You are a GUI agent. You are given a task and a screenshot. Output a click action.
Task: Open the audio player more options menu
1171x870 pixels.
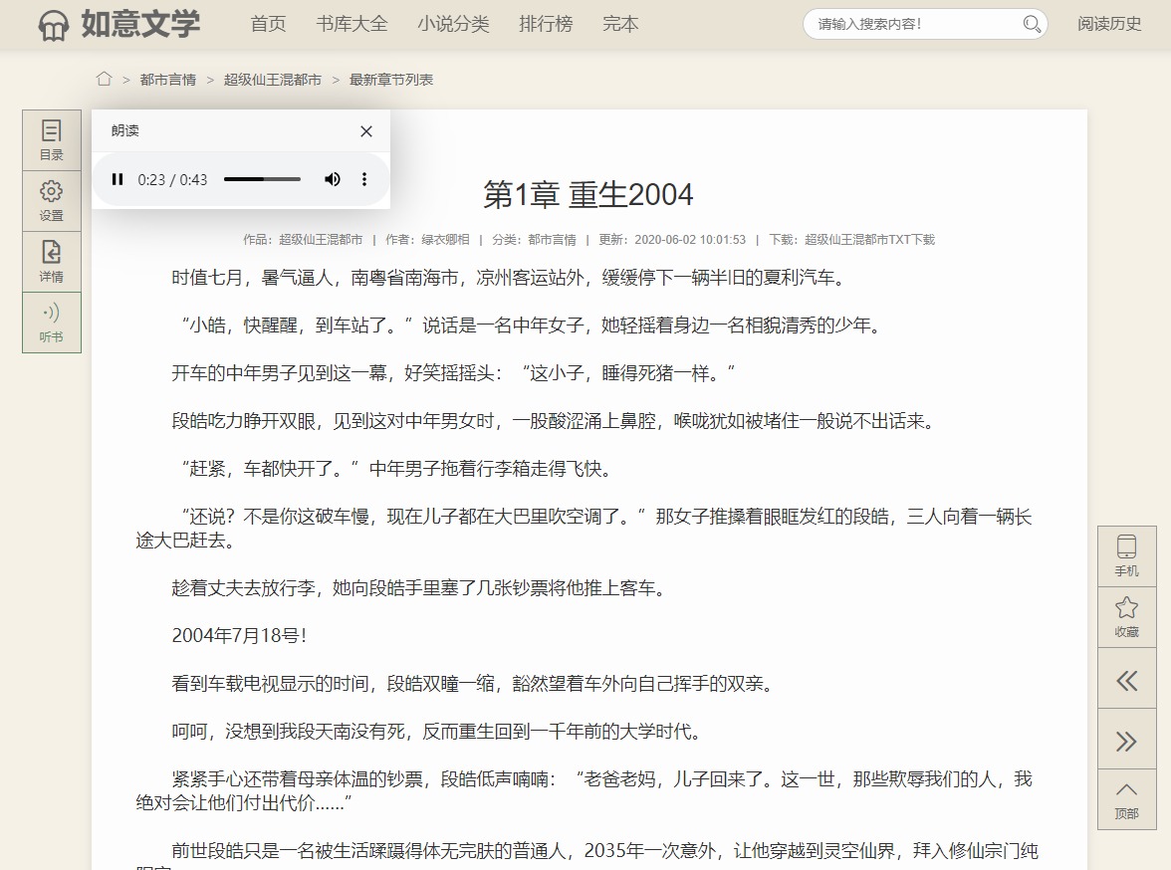point(364,179)
